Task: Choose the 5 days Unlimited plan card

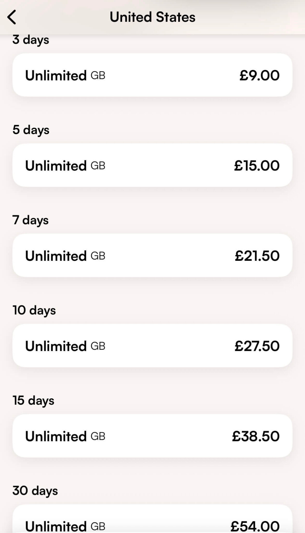Action: coord(152,165)
